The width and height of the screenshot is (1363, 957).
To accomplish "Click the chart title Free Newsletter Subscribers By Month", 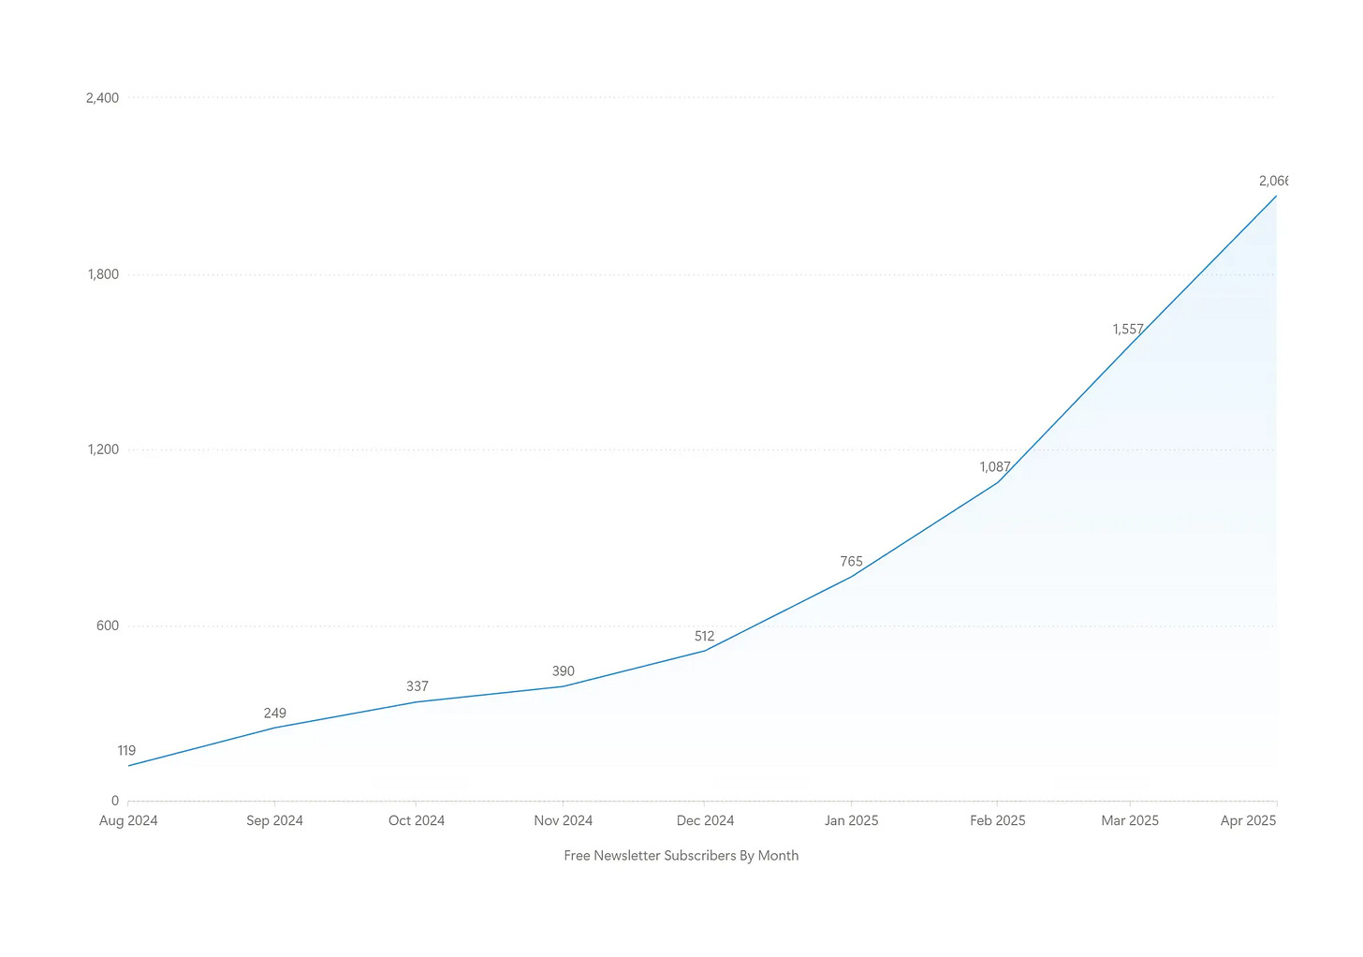I will click(681, 855).
